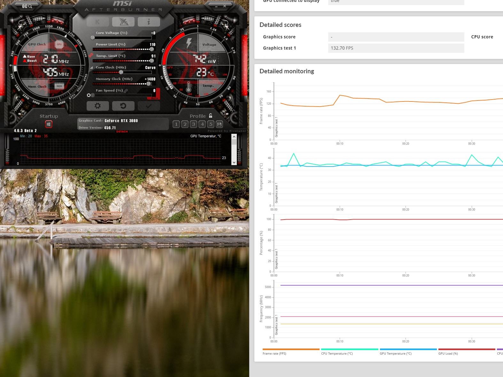
Task: Toggle GPU Temperature legend item
Action: click(408, 352)
